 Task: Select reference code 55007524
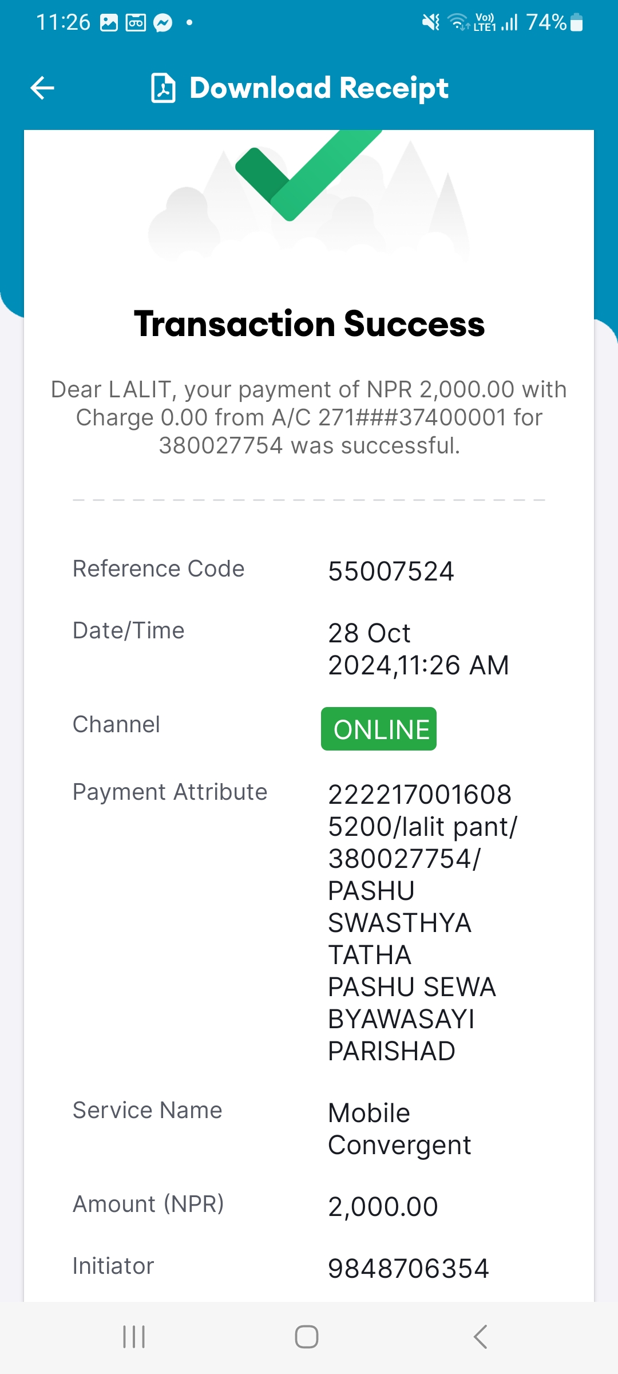(391, 571)
